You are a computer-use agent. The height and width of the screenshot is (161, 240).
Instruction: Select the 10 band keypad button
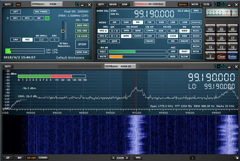point(232,47)
